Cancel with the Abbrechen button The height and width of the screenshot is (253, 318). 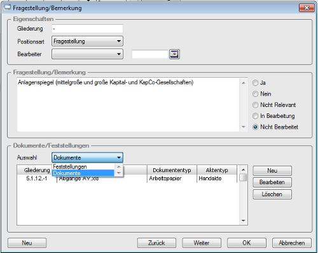(x=292, y=243)
